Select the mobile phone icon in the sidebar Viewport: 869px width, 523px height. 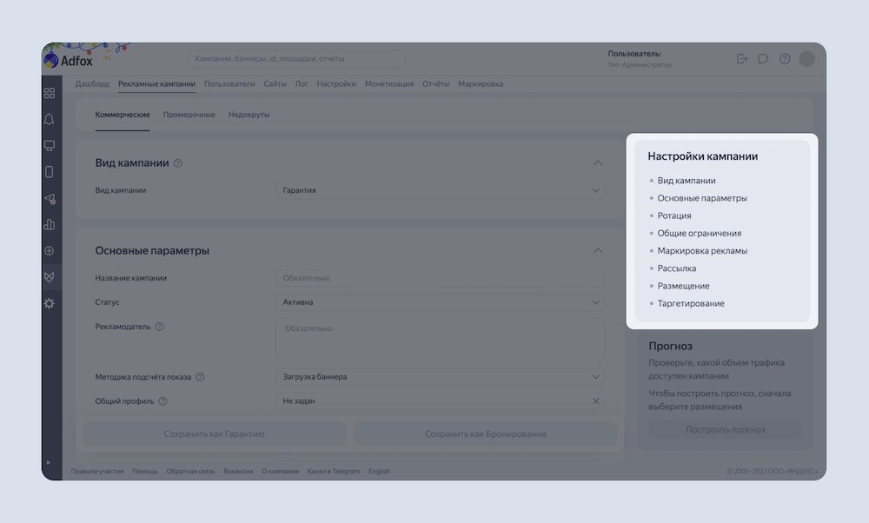50,171
